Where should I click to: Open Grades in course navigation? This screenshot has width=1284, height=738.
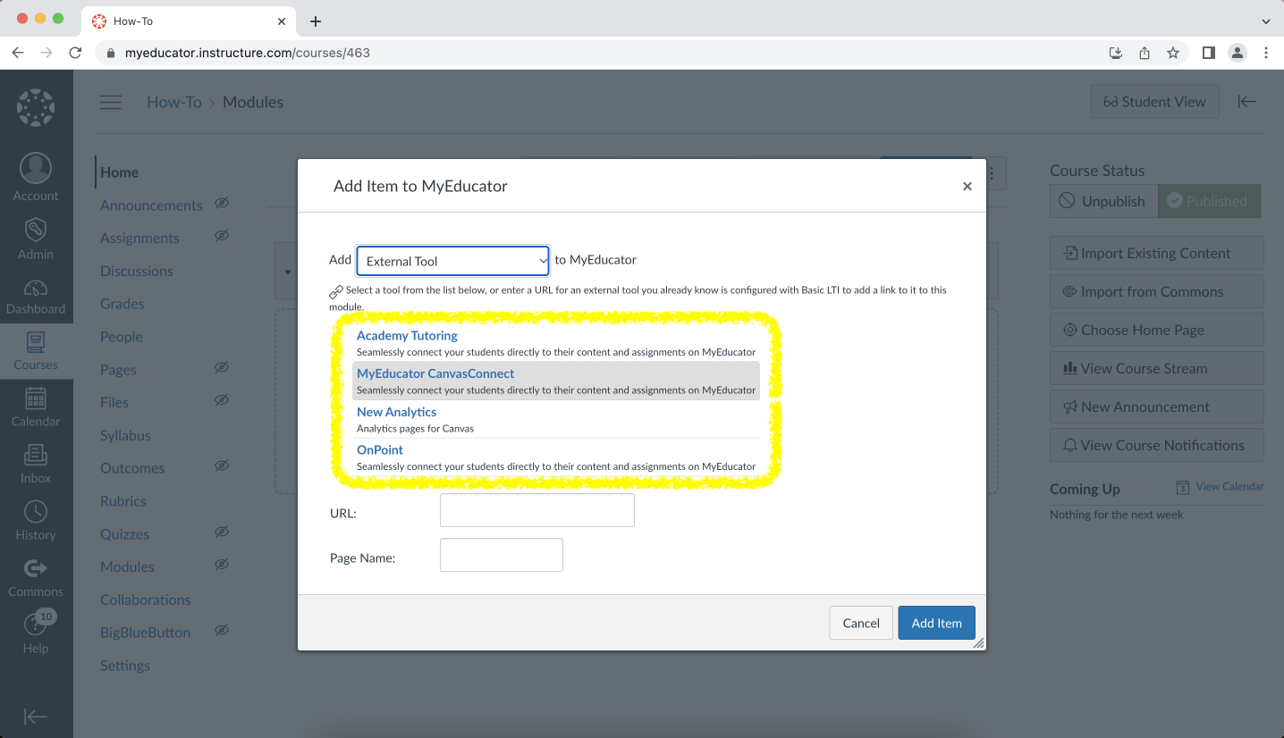122,304
